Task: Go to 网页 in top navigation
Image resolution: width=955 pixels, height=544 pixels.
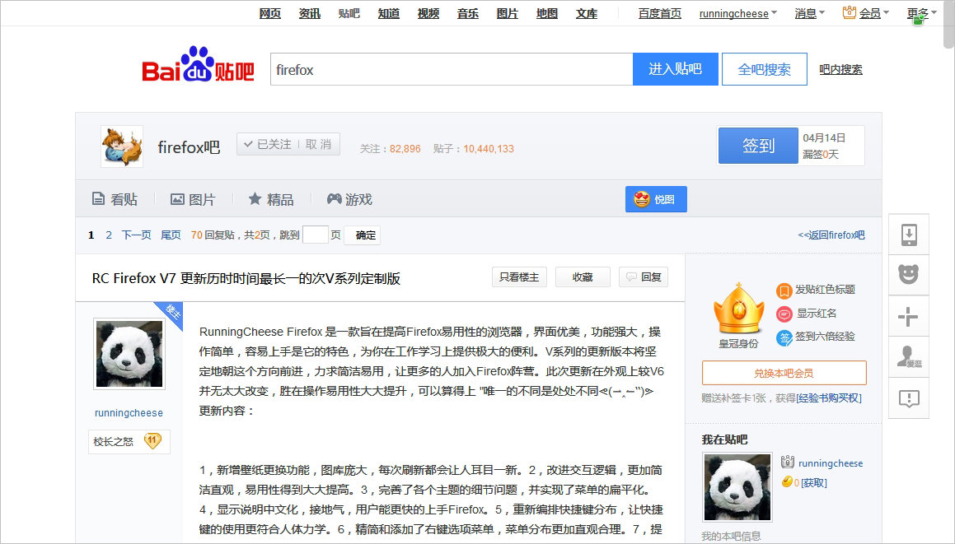Action: click(269, 13)
